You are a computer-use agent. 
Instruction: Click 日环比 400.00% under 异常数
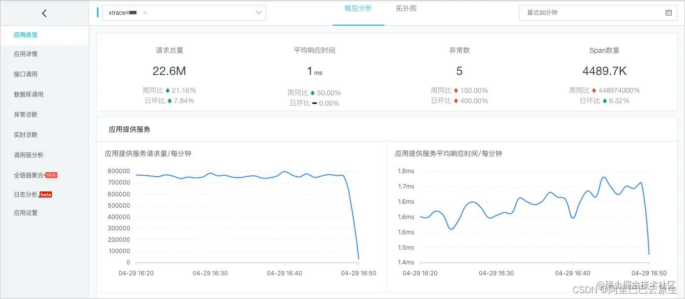coord(459,101)
